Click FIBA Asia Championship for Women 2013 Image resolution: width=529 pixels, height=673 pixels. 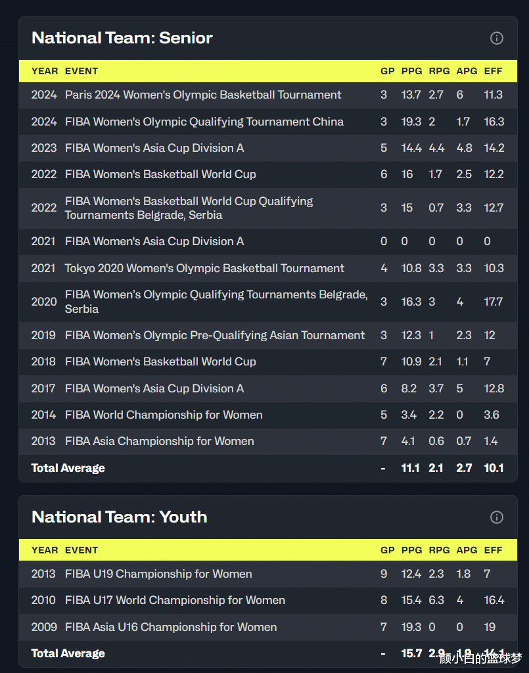[x=160, y=441]
